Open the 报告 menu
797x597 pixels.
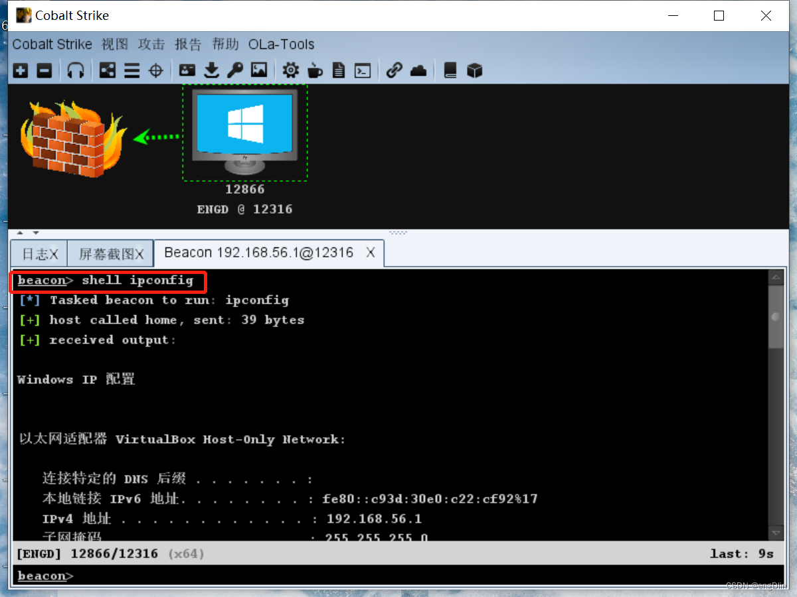[x=188, y=44]
